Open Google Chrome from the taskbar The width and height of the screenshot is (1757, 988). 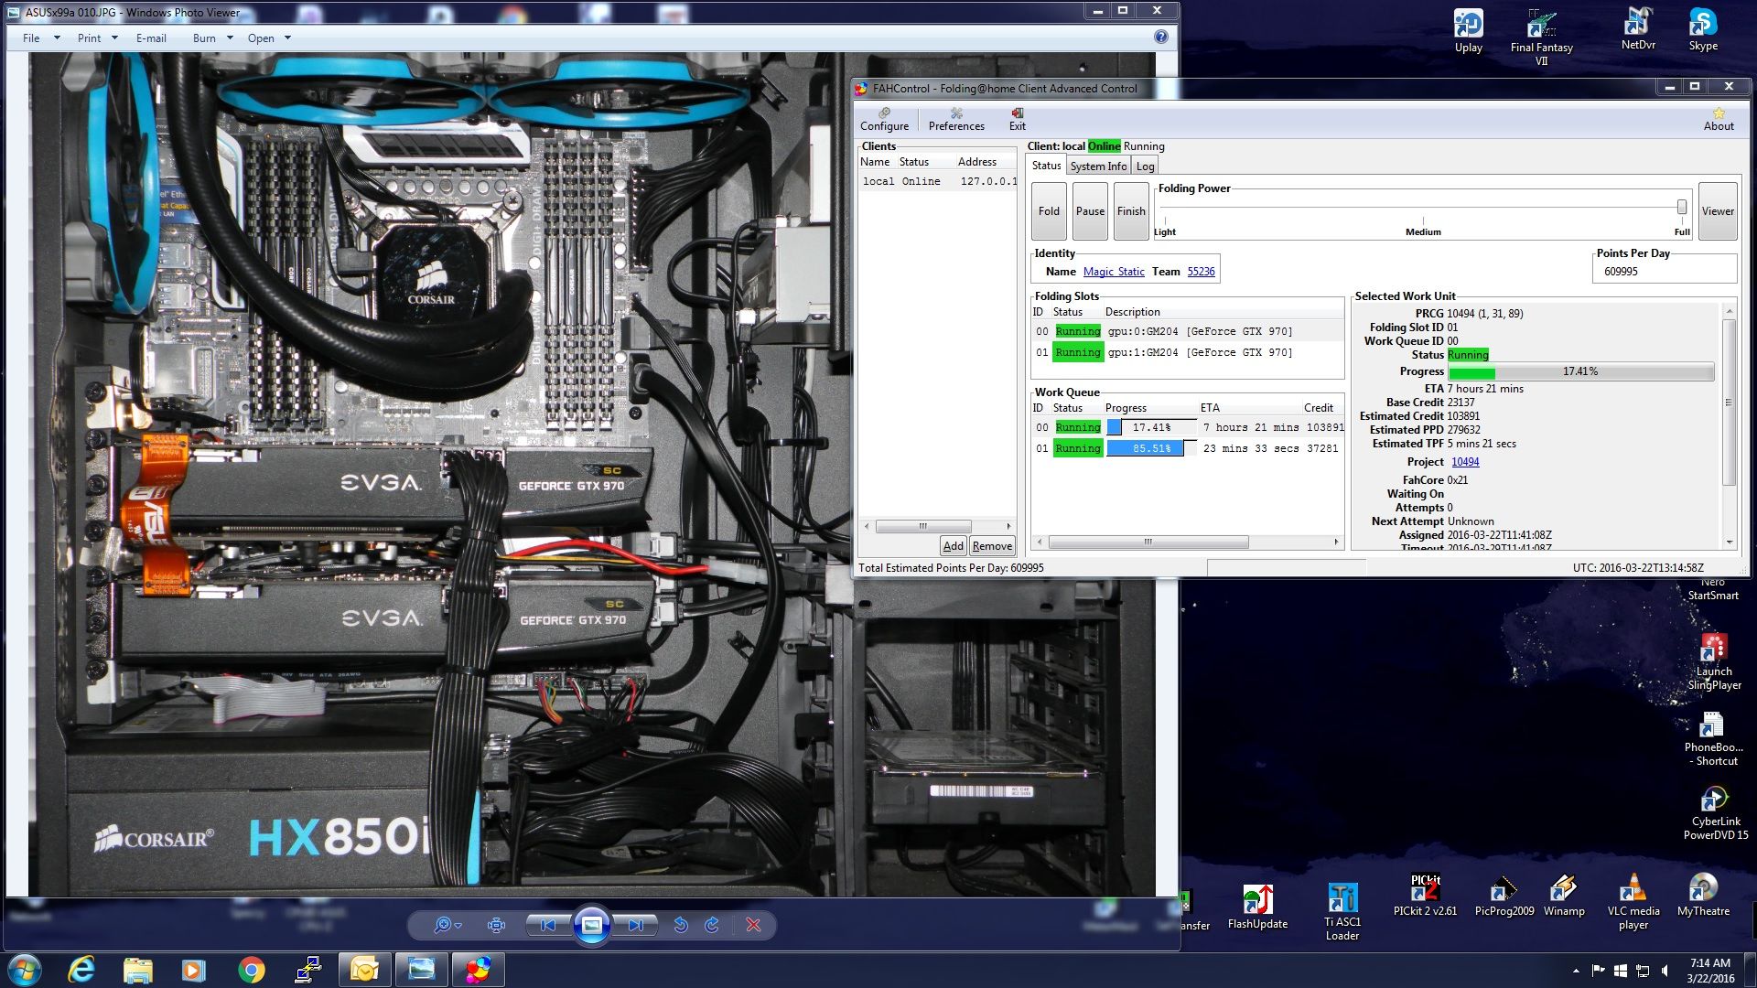pos(251,970)
